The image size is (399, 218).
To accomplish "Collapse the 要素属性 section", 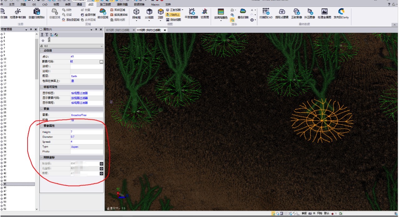I will coord(42,126).
